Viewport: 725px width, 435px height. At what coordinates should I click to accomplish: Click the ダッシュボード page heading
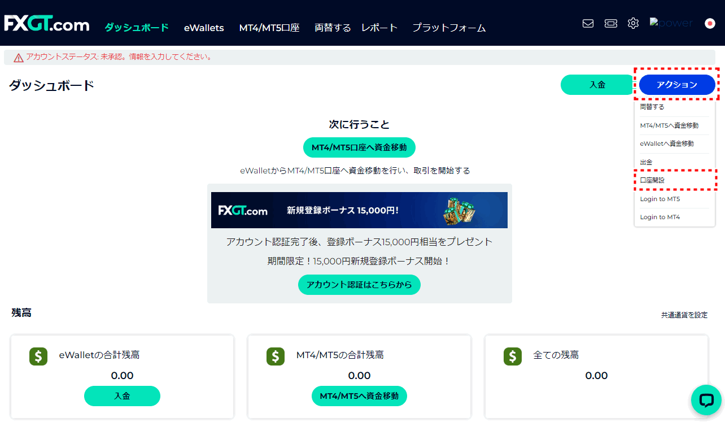point(51,86)
